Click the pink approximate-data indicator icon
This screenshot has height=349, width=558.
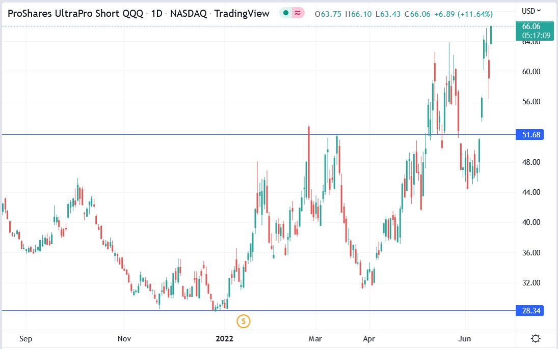point(298,14)
